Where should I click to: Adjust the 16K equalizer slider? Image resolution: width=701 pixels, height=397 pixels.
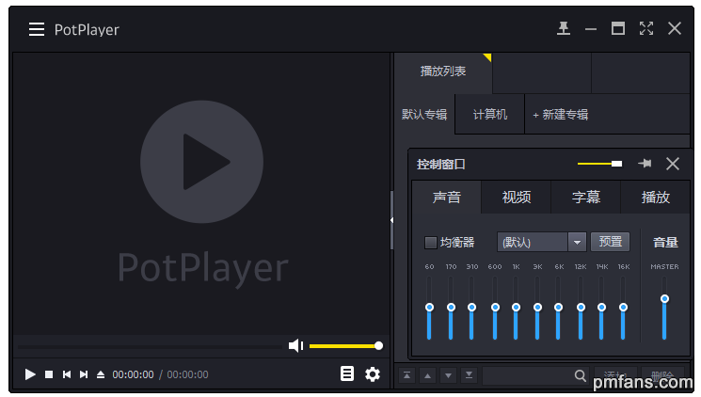(623, 308)
